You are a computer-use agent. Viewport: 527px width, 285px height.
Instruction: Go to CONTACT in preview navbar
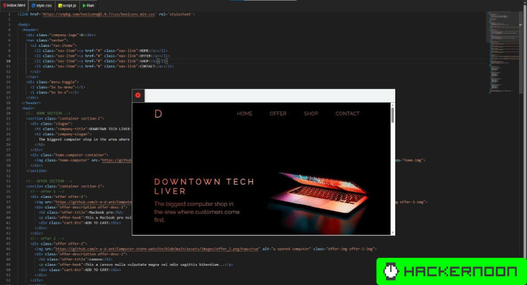(x=347, y=113)
